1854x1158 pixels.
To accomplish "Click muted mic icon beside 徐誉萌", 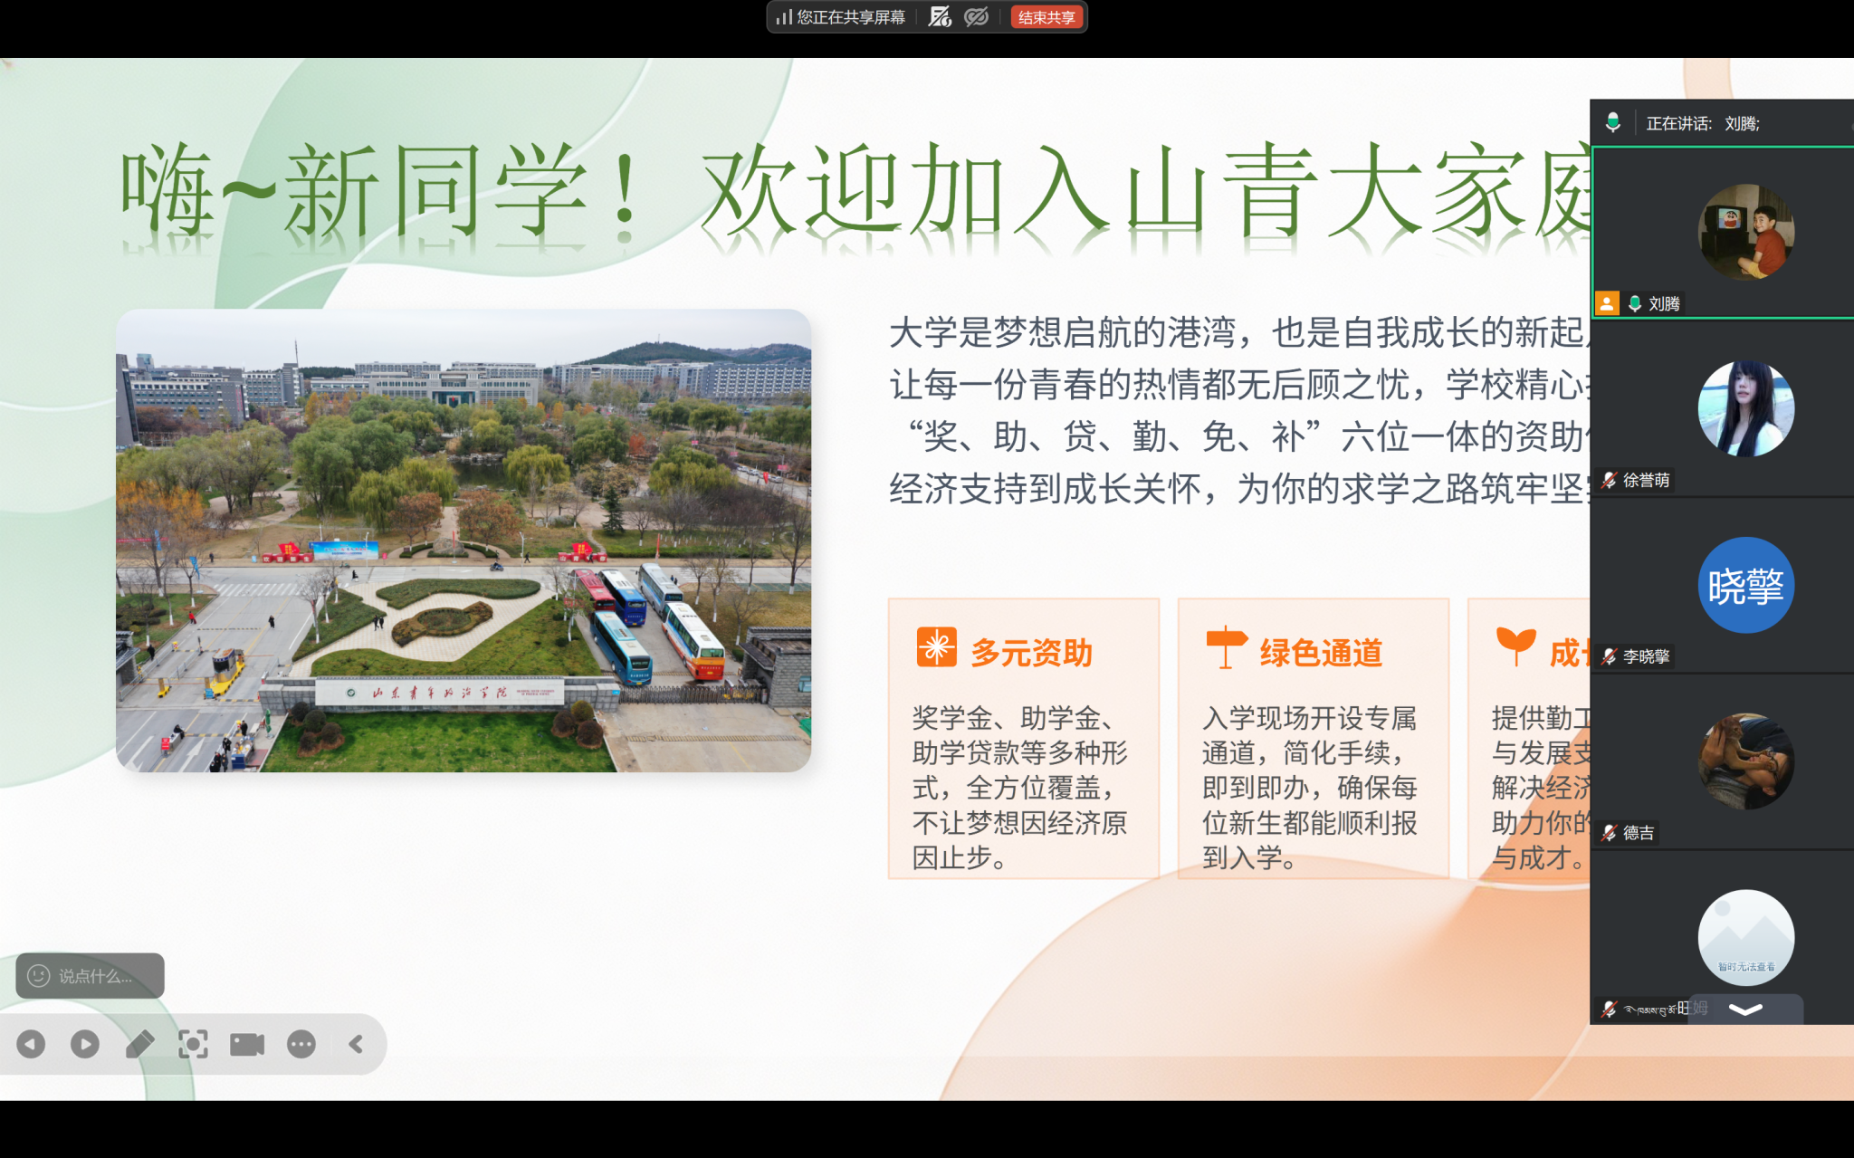I will (1609, 480).
